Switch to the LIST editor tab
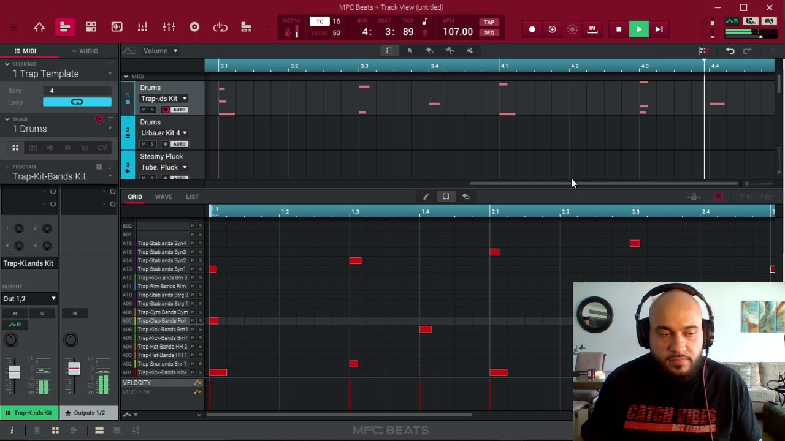This screenshot has height=441, width=785. [x=192, y=197]
